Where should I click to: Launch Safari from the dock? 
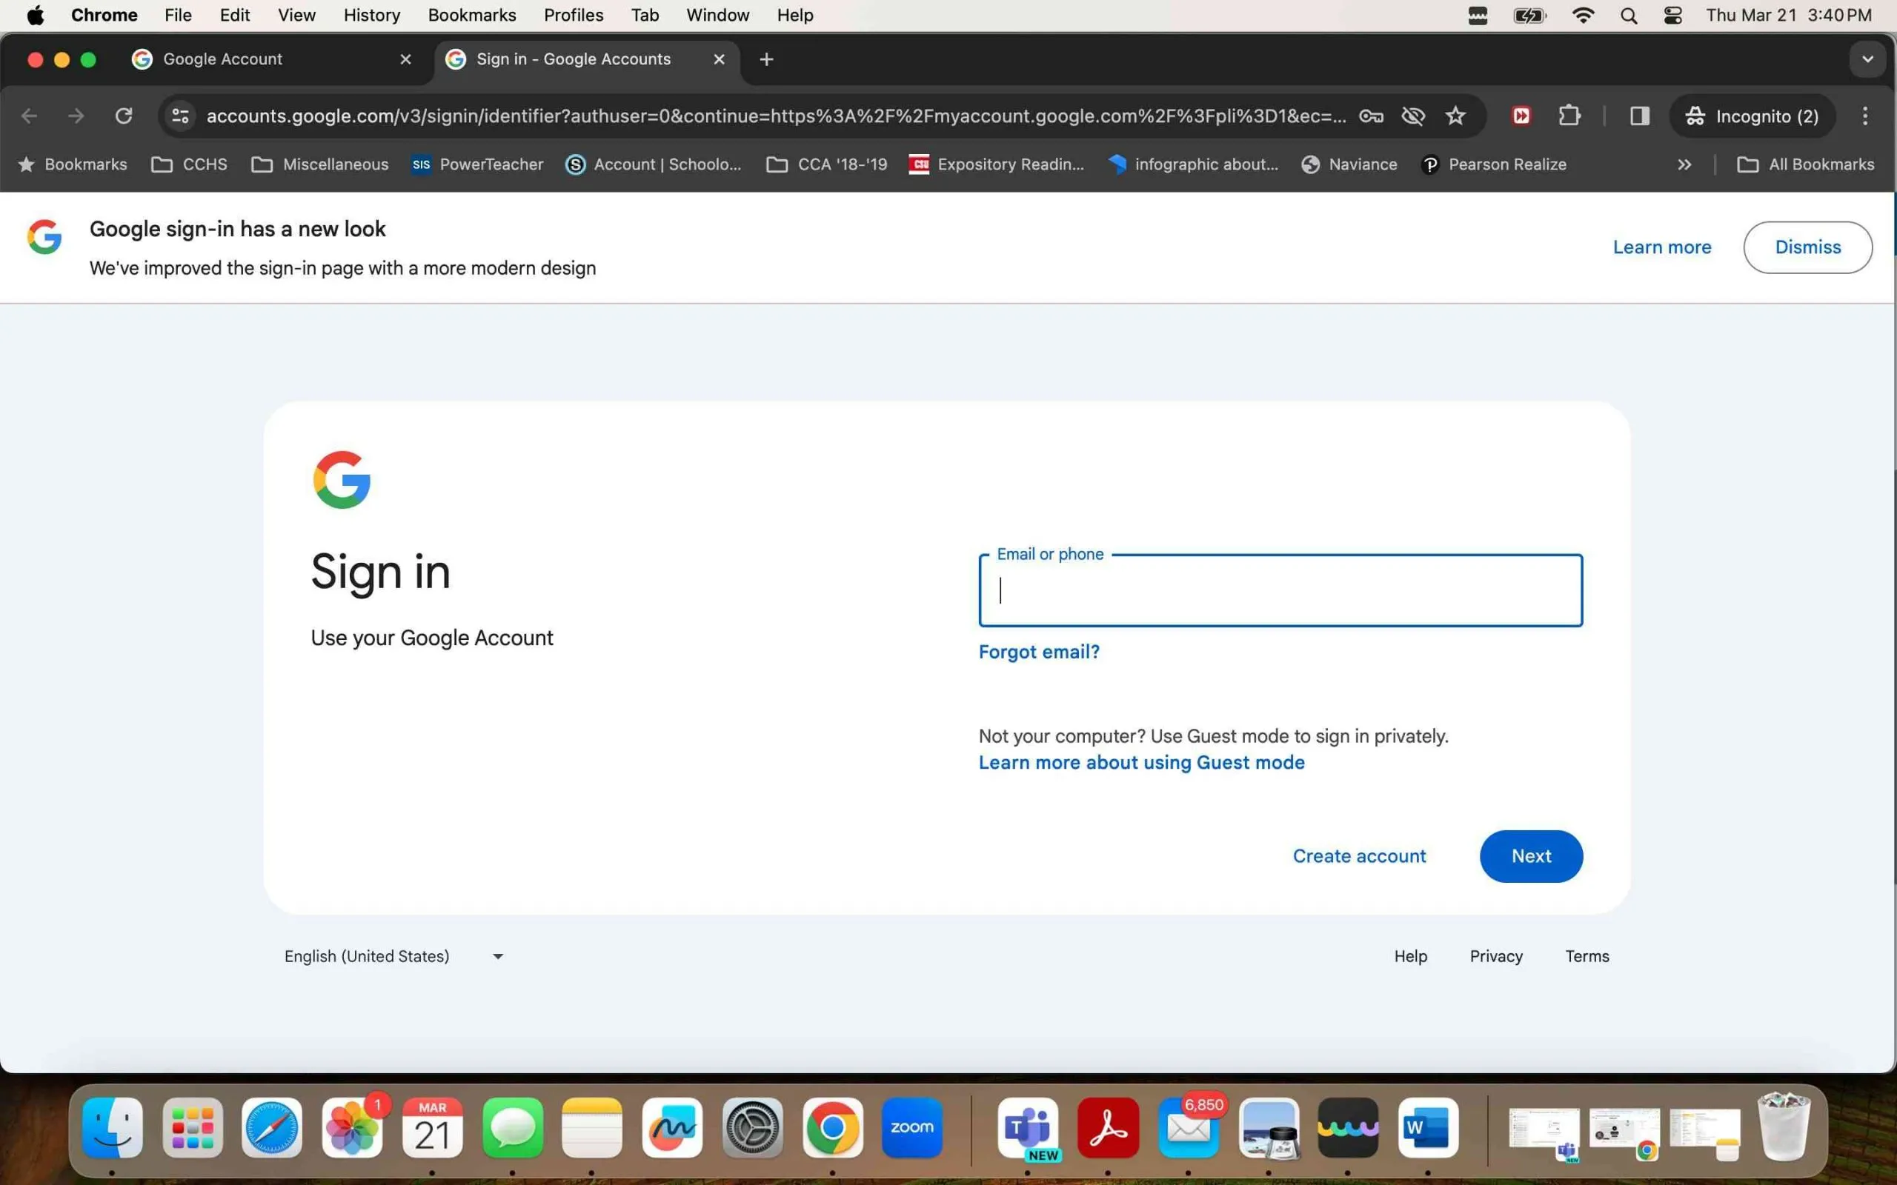tap(272, 1128)
